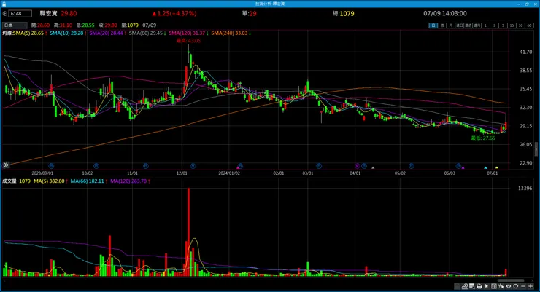Switch to 30-minute interval
Viewport: 540px width, 292px height.
tap(521, 25)
